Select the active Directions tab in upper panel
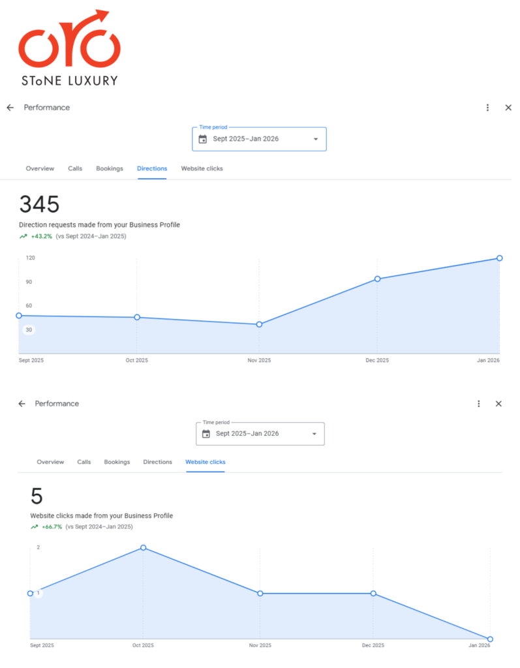This screenshot has height=668, width=520. point(152,169)
